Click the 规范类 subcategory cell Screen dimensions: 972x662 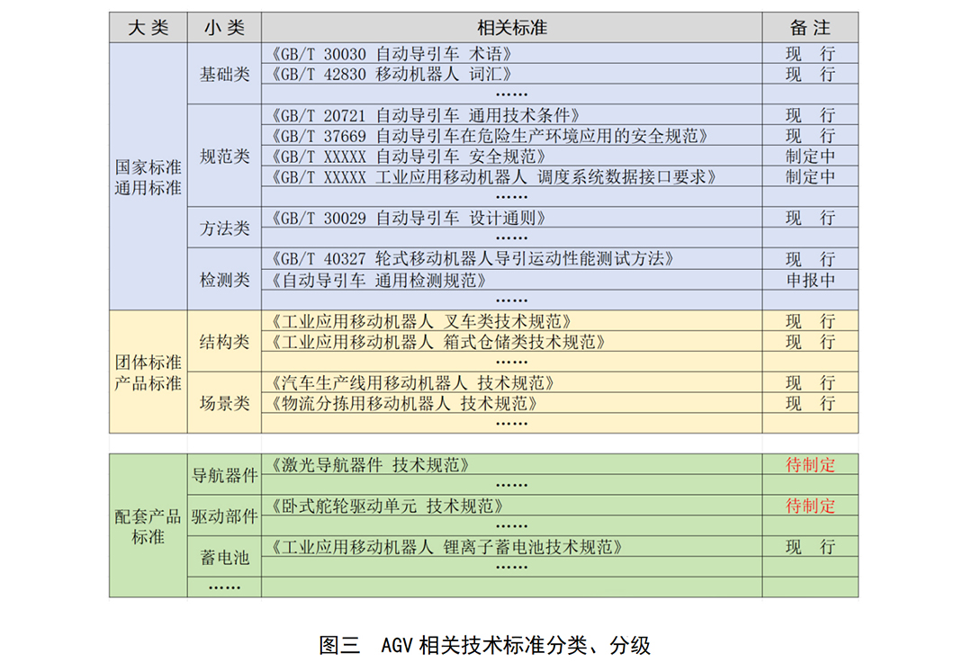click(224, 157)
